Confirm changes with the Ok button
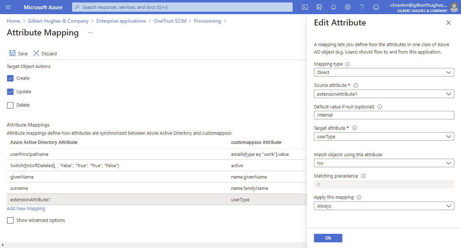461x248 pixels. click(x=328, y=238)
